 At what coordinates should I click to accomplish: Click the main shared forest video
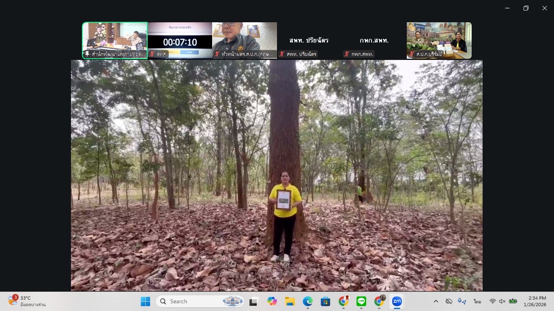tap(277, 175)
